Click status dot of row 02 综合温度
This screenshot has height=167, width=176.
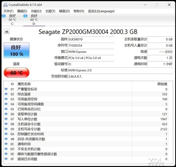click(x=6, y=94)
